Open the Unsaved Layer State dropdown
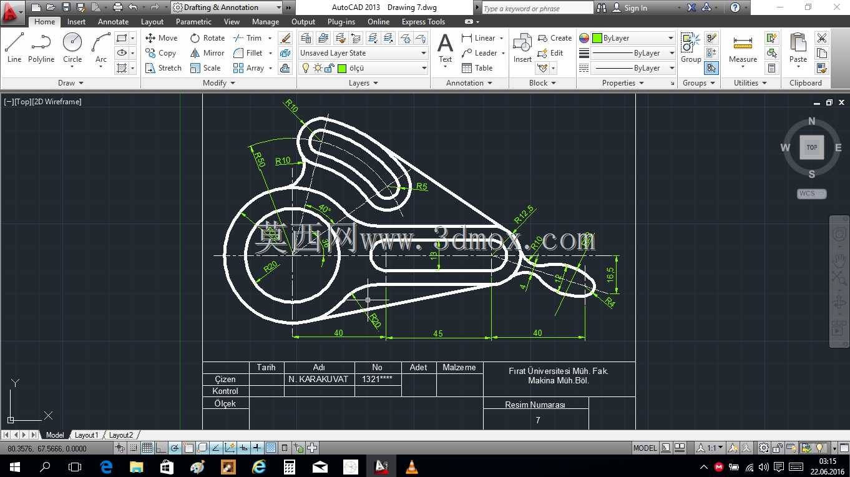The image size is (850, 477). coord(363,53)
